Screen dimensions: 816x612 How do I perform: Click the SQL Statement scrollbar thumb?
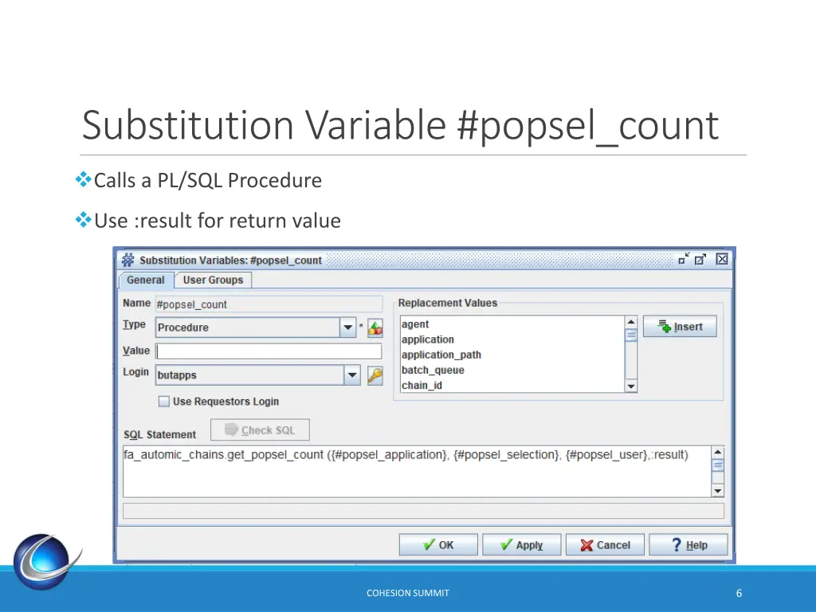click(718, 465)
